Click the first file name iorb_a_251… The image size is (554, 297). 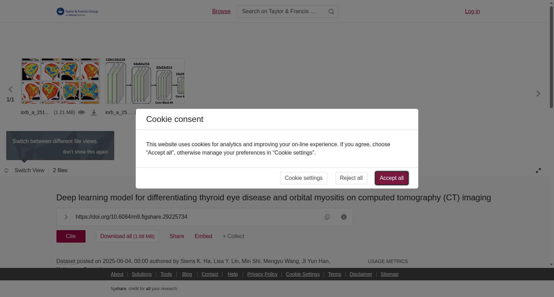[x=35, y=112]
